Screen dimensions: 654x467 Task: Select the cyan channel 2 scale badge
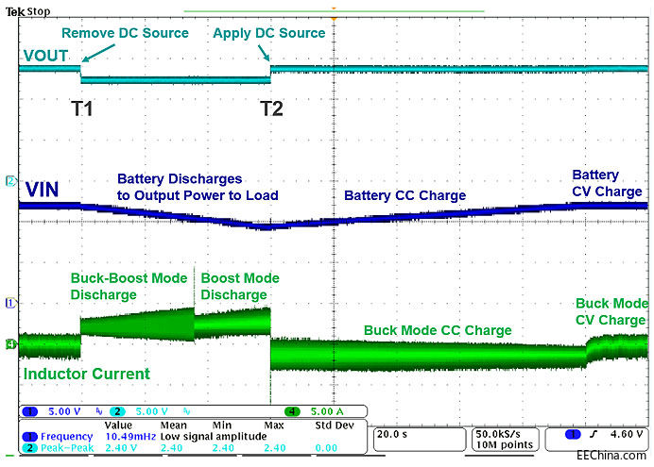tap(117, 411)
